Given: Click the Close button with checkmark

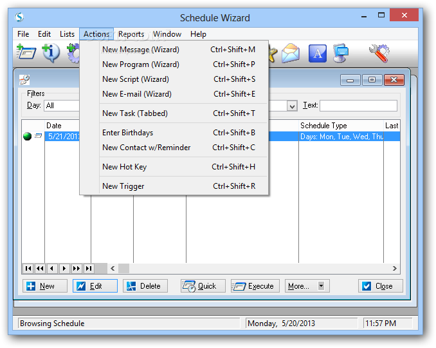Looking at the screenshot, I should tap(381, 286).
